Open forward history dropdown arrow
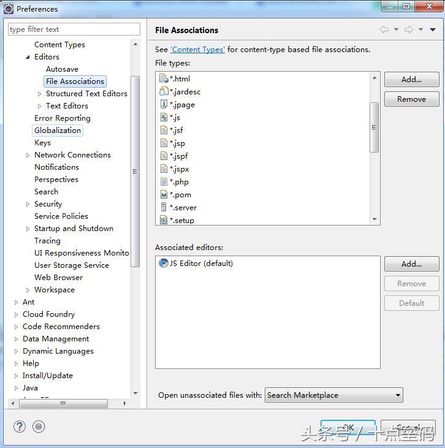Image resolution: width=445 pixels, height=448 pixels. (420, 29)
